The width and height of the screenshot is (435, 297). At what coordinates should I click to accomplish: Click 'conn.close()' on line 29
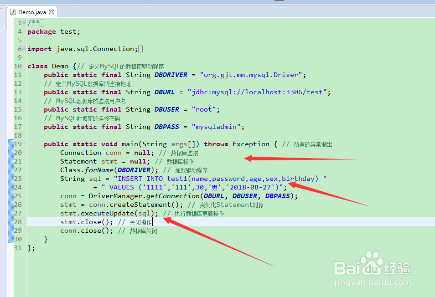(x=85, y=230)
